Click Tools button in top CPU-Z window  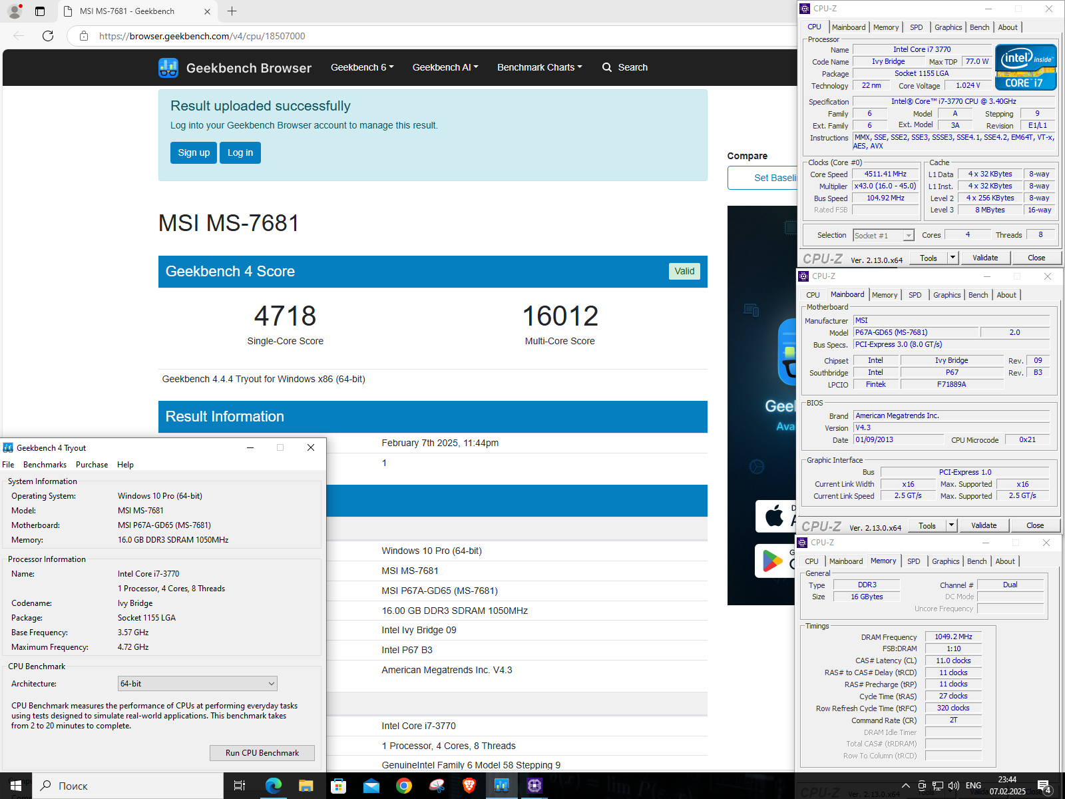(929, 258)
